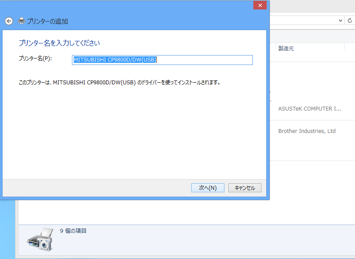Select the Brother Industries, Ltd entry
This screenshot has width=355, height=259.
[x=307, y=131]
